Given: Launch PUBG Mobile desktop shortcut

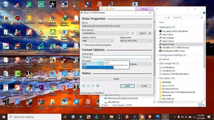Looking at the screenshot, I should point(65,103).
